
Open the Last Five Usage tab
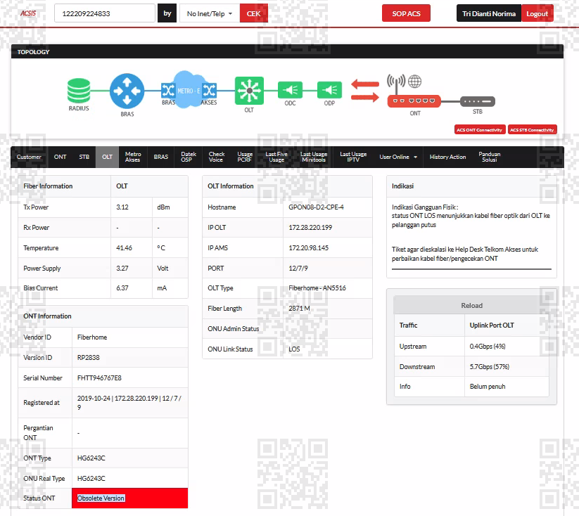tap(276, 157)
